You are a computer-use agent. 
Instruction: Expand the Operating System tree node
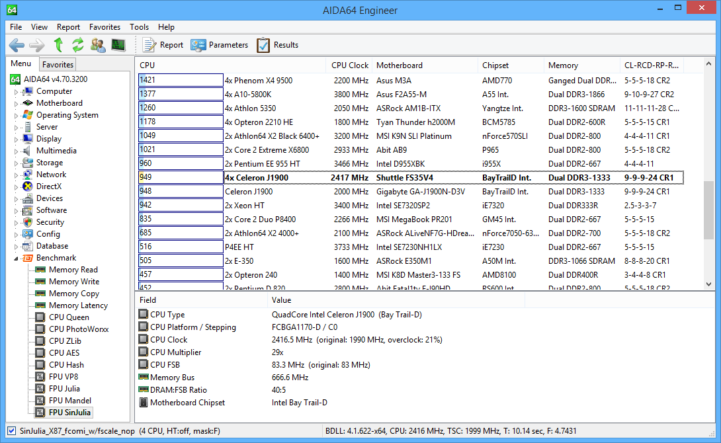(16, 116)
